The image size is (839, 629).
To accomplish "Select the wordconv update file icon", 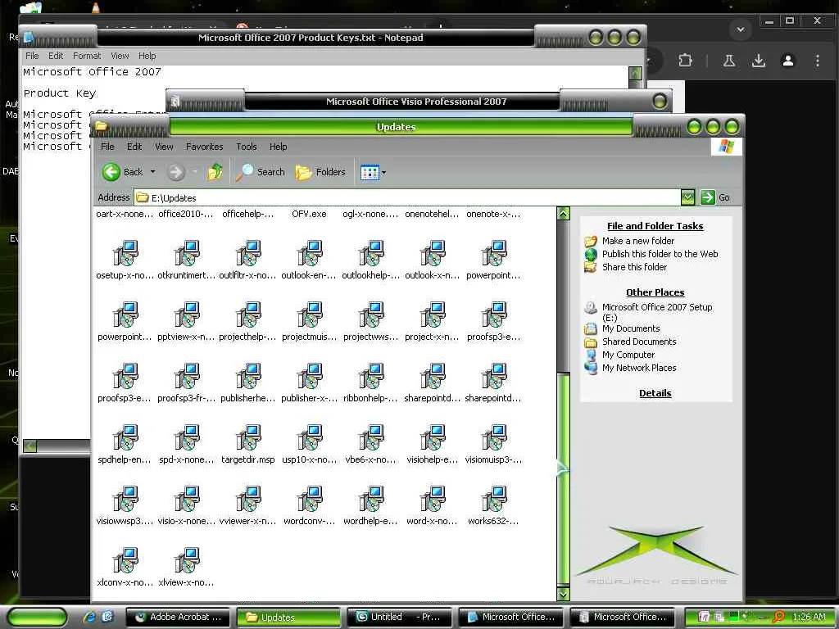I will pos(310,500).
